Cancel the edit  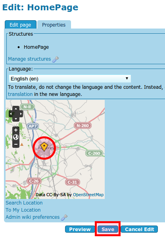click(x=139, y=229)
